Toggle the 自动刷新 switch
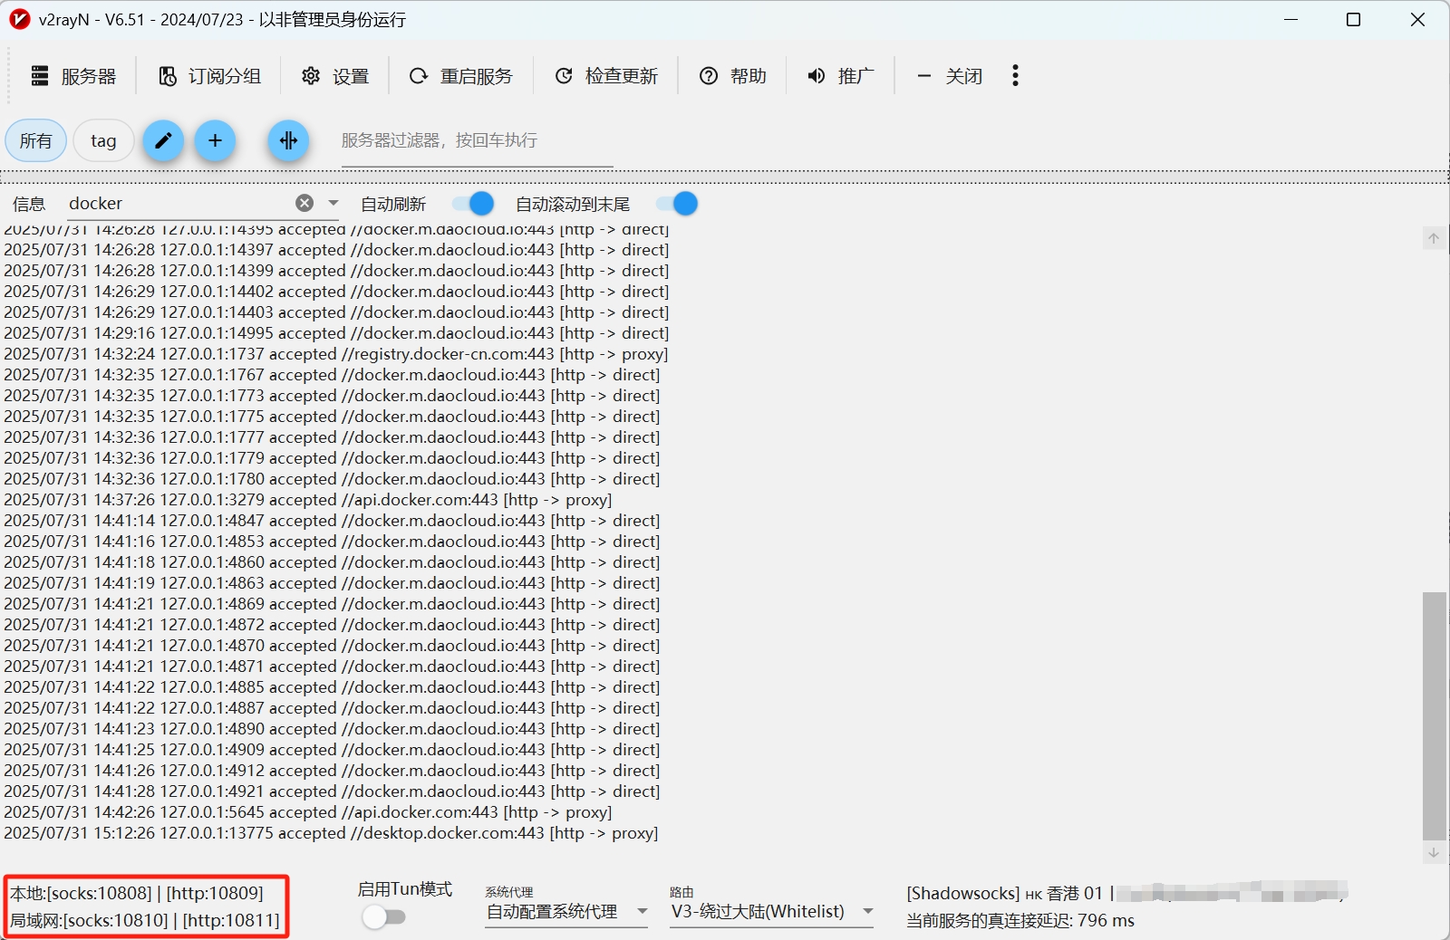The height and width of the screenshot is (940, 1450). 473,204
